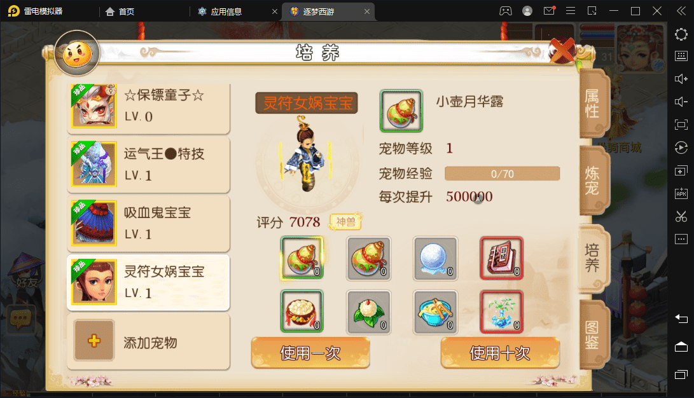694x398 pixels.
Task: Open the screenshot scissors tool in sidebar
Action: pos(681,217)
